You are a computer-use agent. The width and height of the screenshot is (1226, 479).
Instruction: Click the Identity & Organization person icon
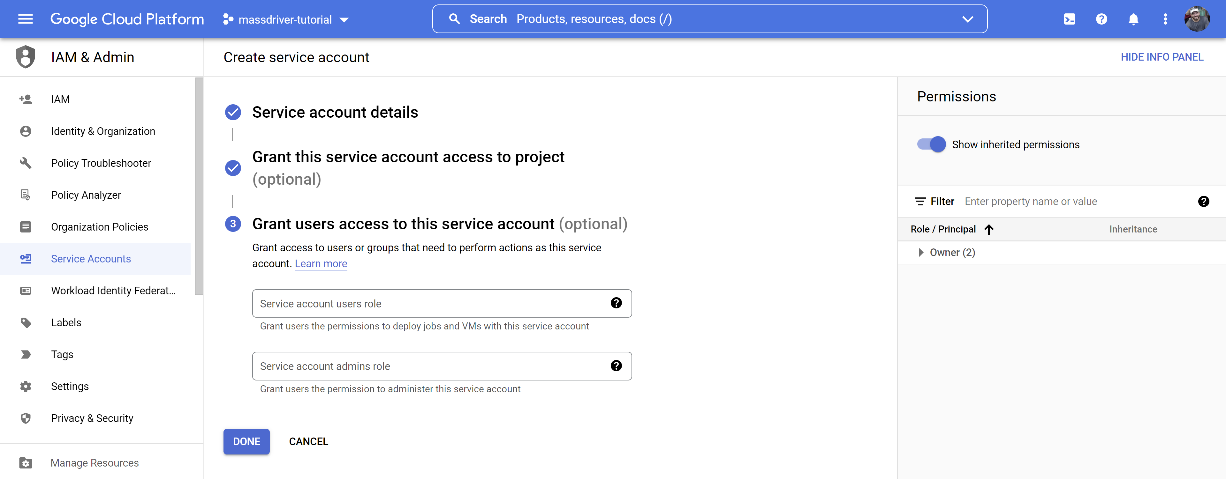(x=26, y=131)
